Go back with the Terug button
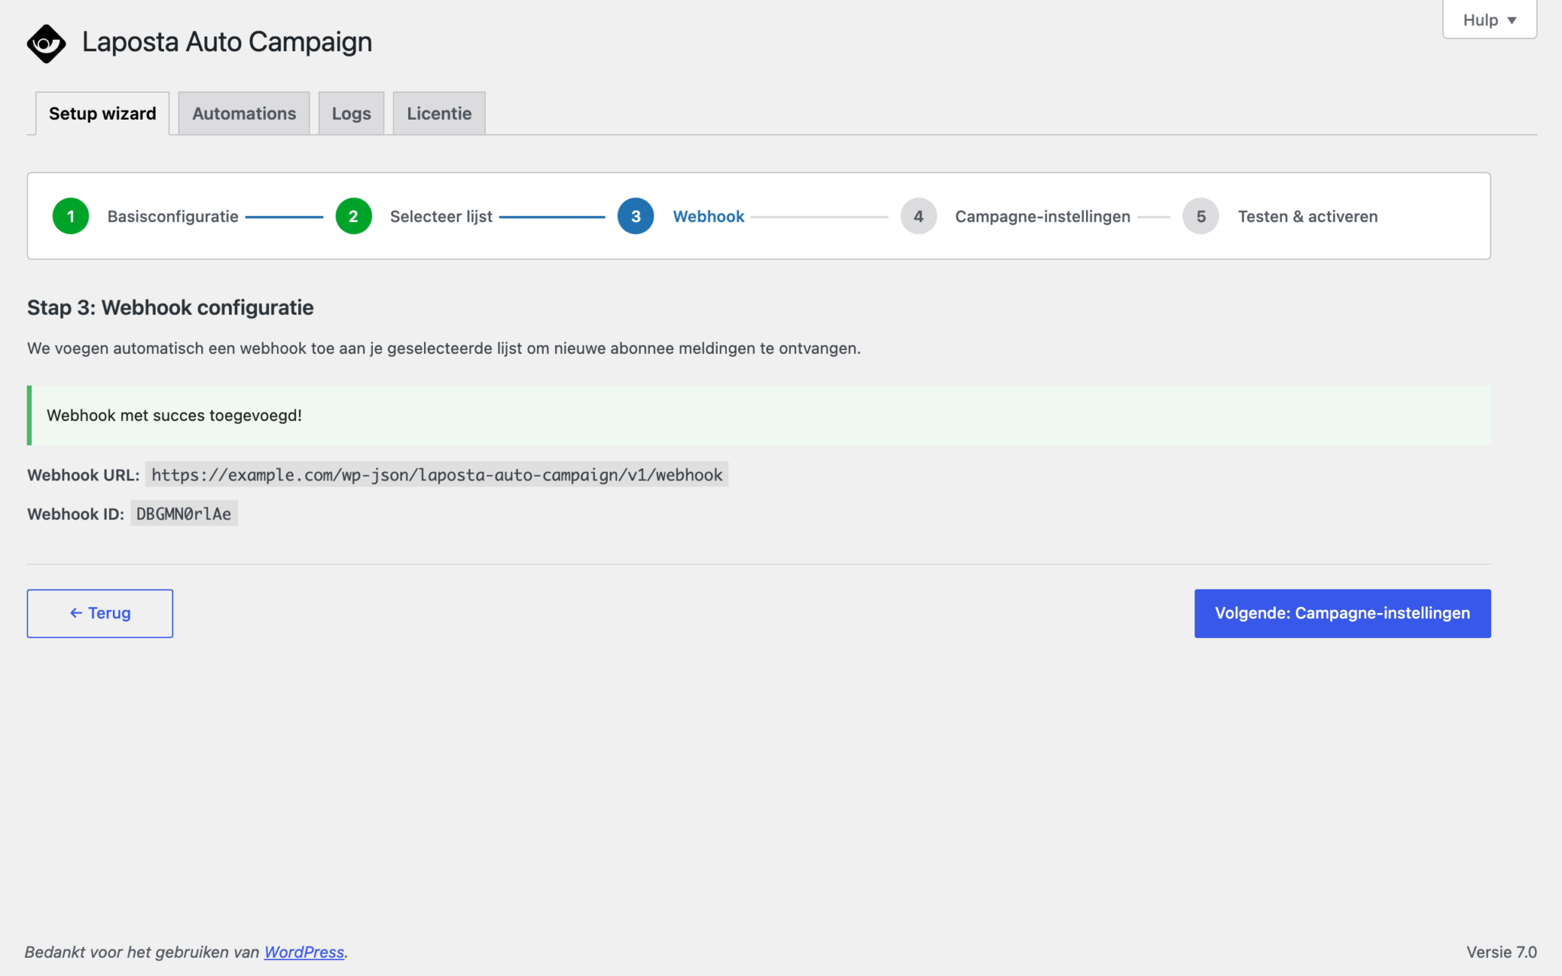Screen dimensions: 1562x976 pyautogui.click(x=100, y=613)
